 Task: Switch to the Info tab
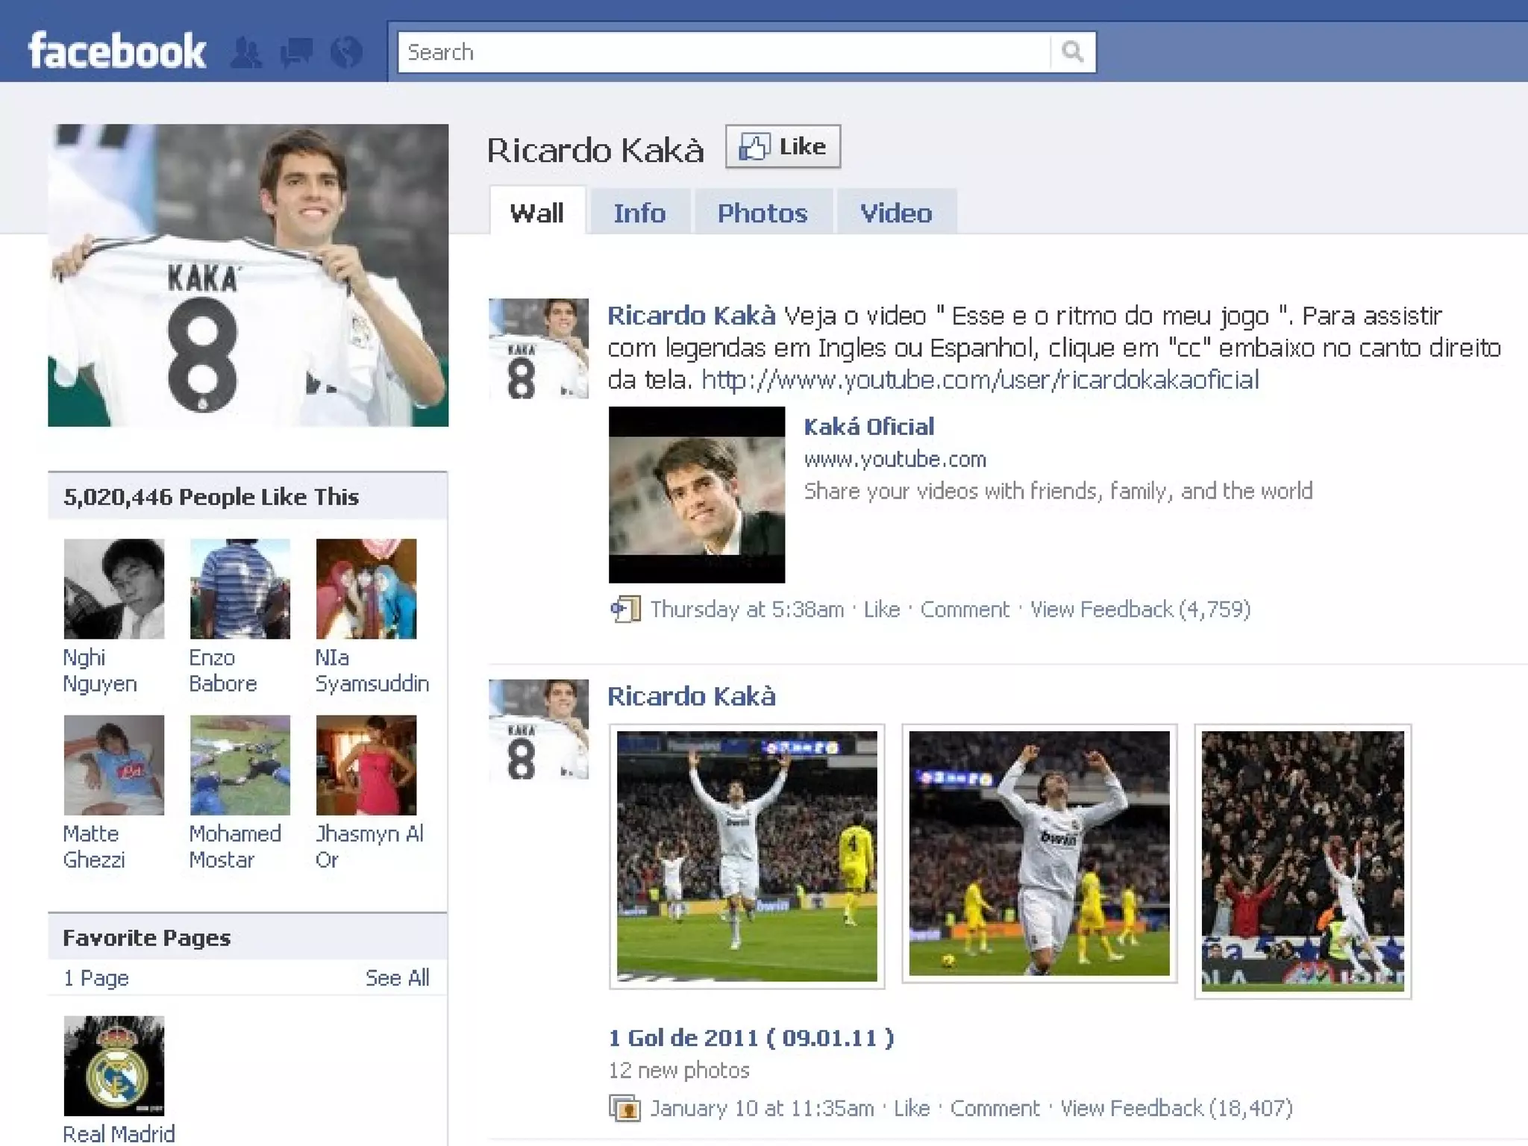[x=639, y=213]
